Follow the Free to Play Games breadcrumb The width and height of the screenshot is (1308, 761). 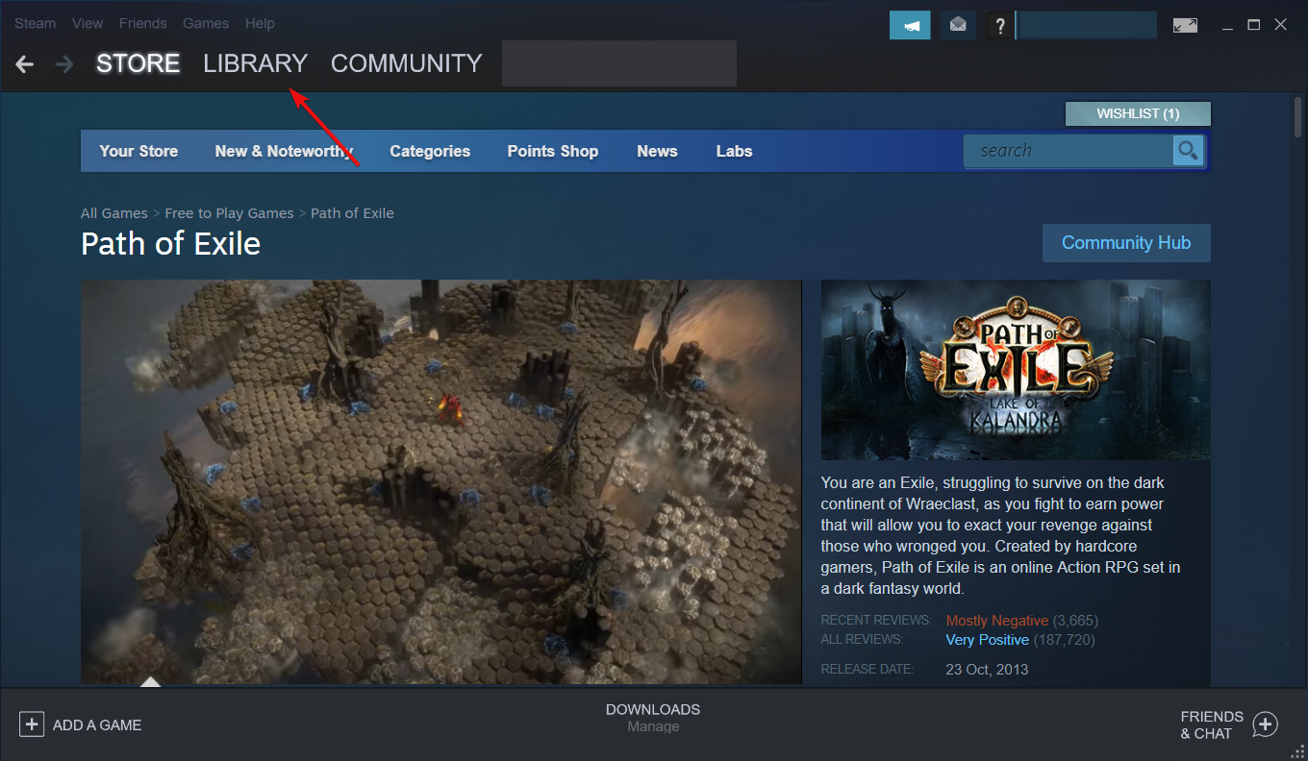point(229,213)
